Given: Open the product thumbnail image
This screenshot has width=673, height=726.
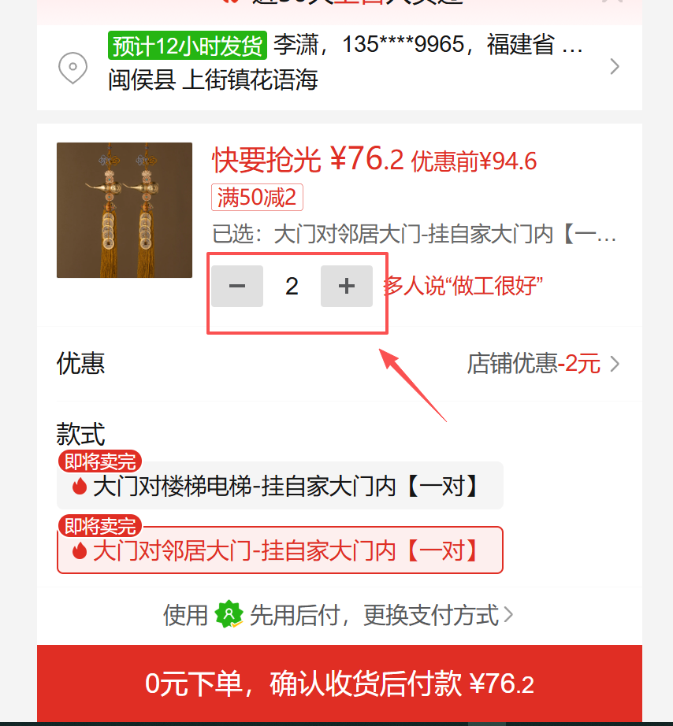Looking at the screenshot, I should 125,210.
